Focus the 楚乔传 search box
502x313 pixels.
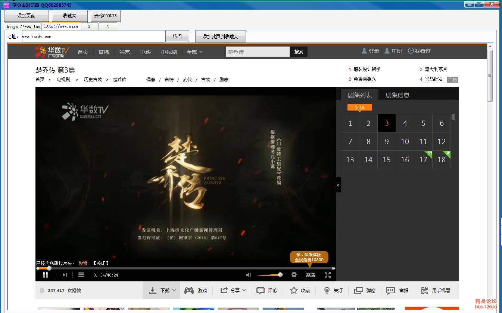258,52
